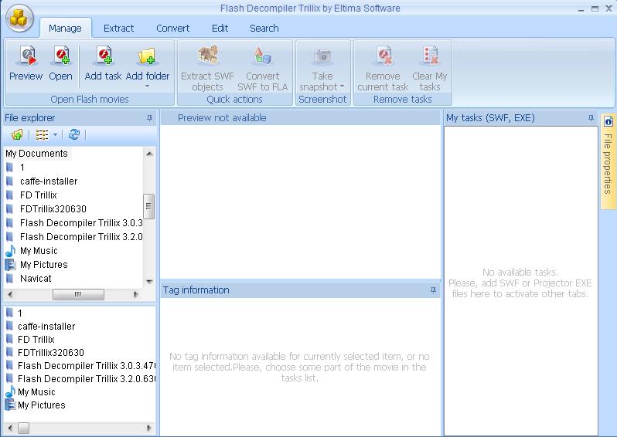This screenshot has height=437, width=617.
Task: Open the application orb menu button
Action: click(x=19, y=19)
